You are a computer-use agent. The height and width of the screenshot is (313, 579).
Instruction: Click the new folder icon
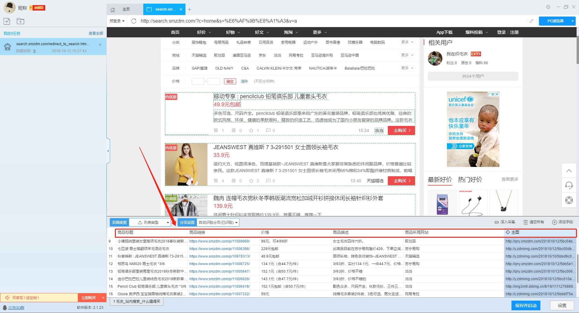(21, 21)
